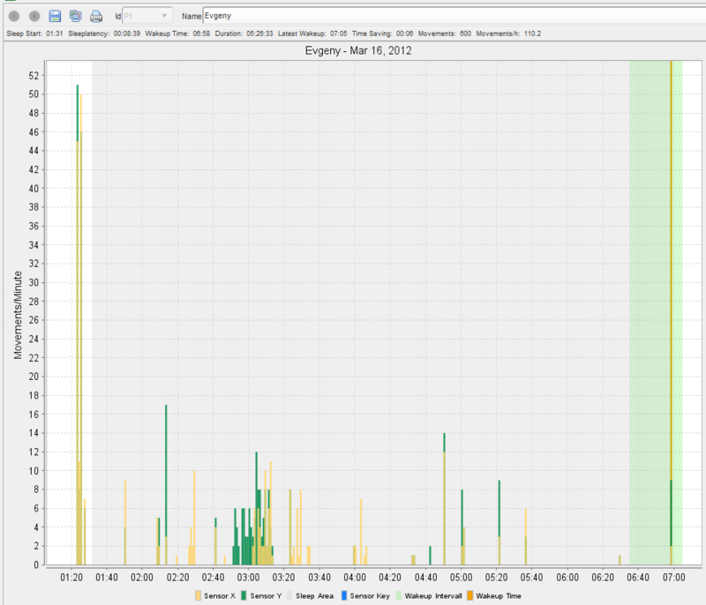Viewport: 706px width, 605px height.
Task: Click the Movements/h value 110.2
Action: click(x=532, y=34)
